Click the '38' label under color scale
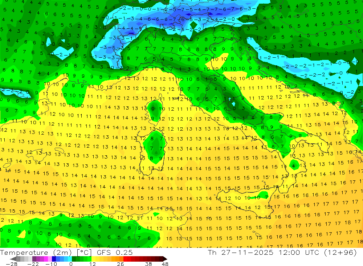Screen dimensions: 363x266 148,264
